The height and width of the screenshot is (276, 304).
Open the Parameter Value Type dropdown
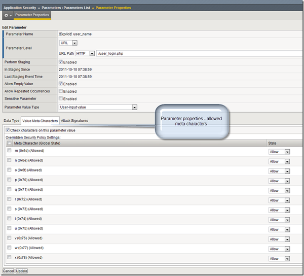98,107
